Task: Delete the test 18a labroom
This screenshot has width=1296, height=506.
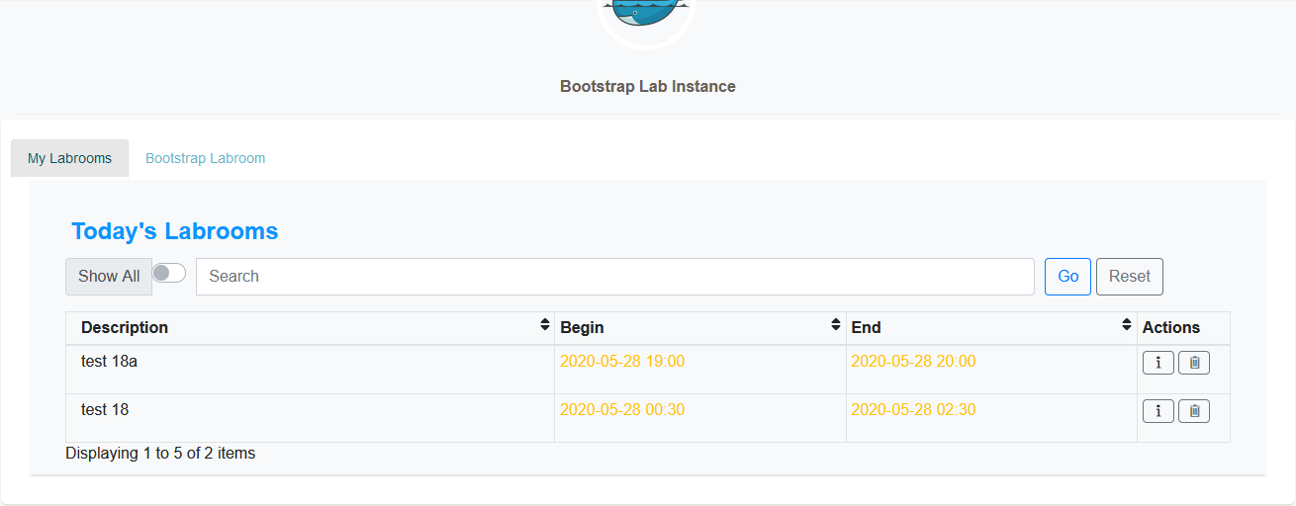Action: pos(1194,363)
